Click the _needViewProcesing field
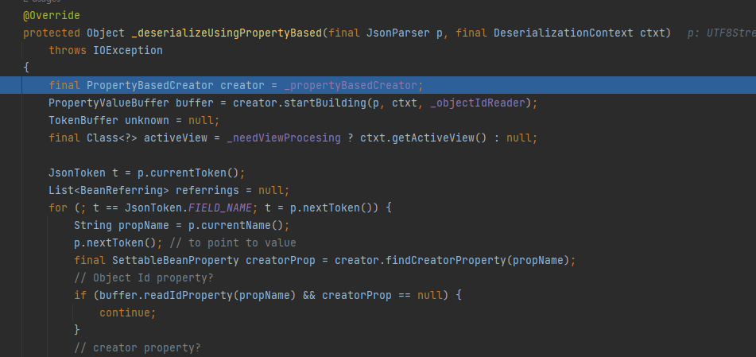This screenshot has height=357, width=756. [284, 138]
